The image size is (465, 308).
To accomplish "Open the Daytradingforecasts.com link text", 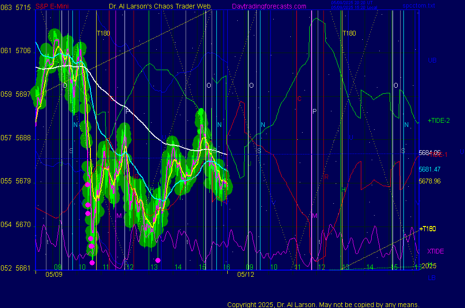I will tap(269, 6).
